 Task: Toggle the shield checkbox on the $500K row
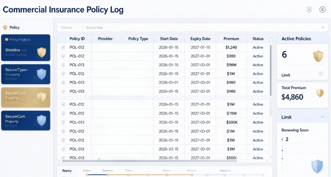coord(63,122)
